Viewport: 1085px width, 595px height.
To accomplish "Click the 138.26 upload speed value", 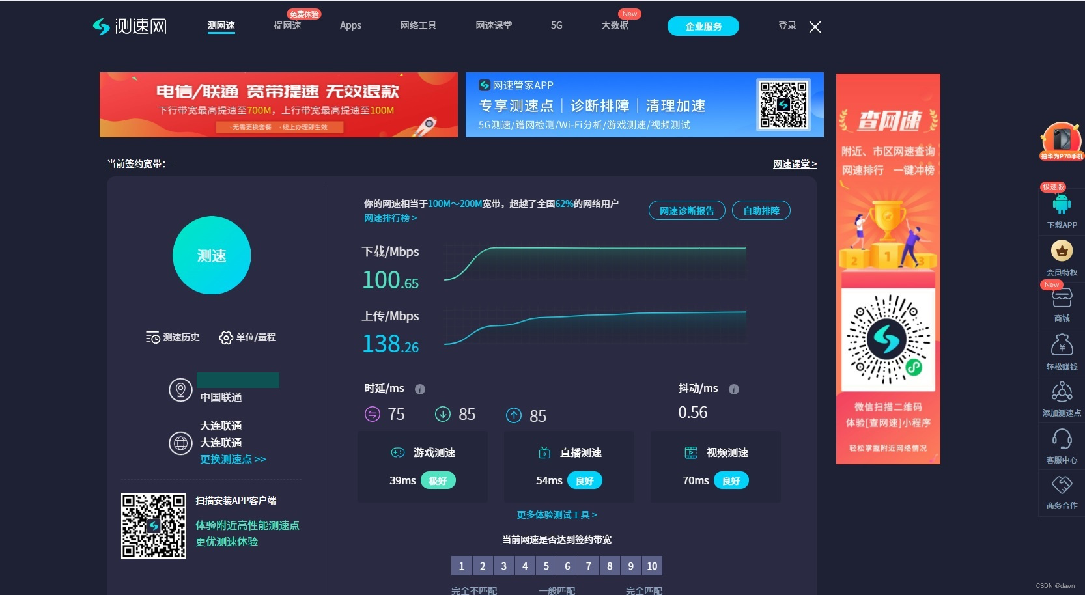I will point(390,344).
